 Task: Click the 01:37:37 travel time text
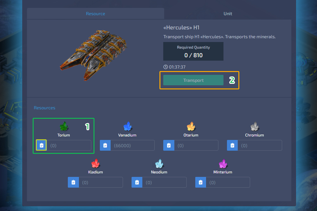coord(177,67)
